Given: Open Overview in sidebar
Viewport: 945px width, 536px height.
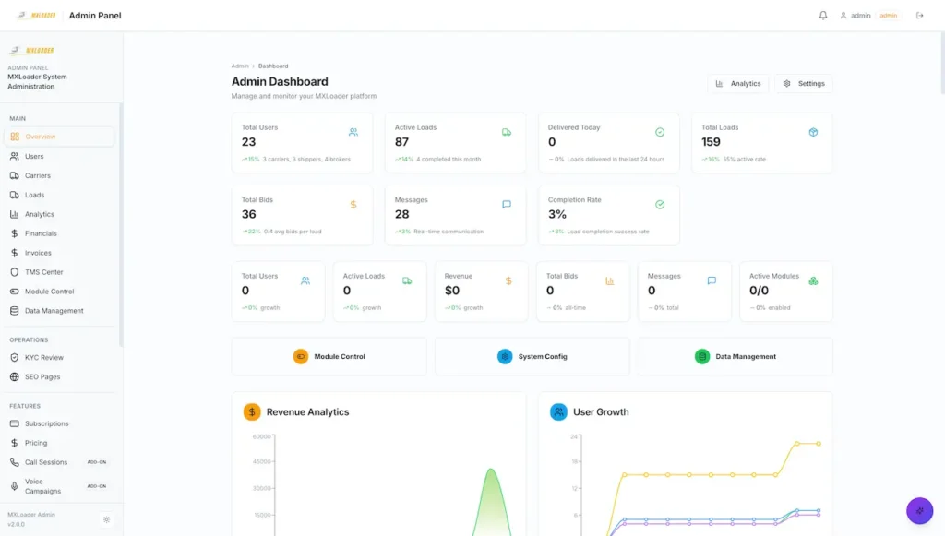Looking at the screenshot, I should pos(59,137).
